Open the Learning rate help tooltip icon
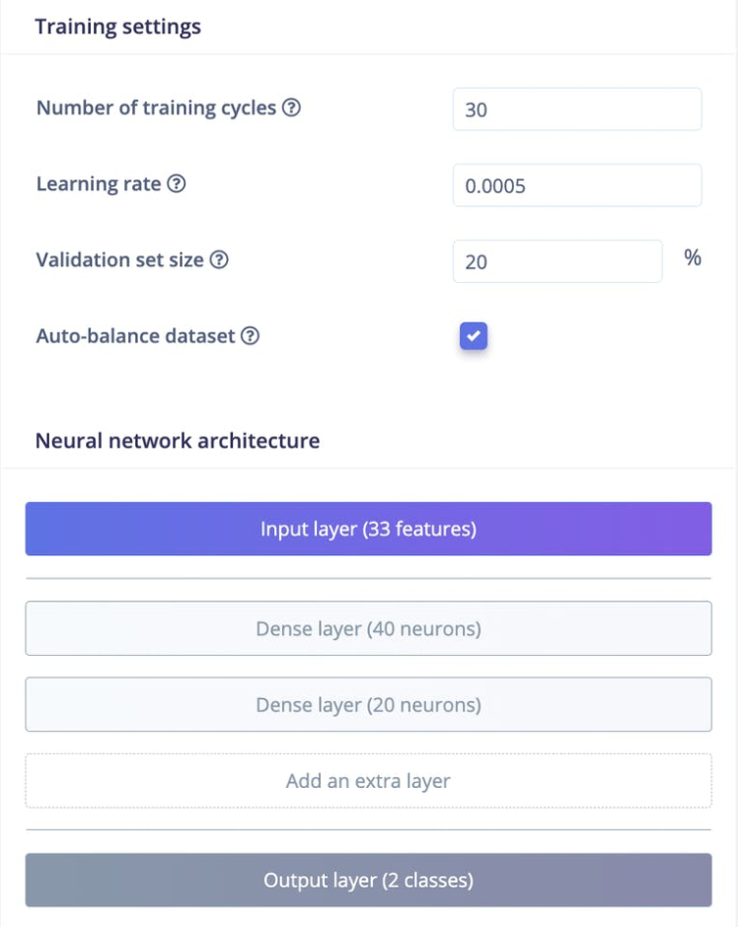The height and width of the screenshot is (927, 738). (177, 184)
